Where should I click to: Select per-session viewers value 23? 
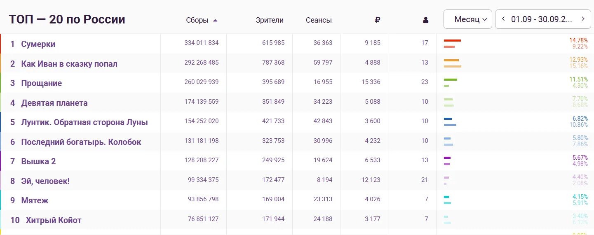tap(425, 82)
